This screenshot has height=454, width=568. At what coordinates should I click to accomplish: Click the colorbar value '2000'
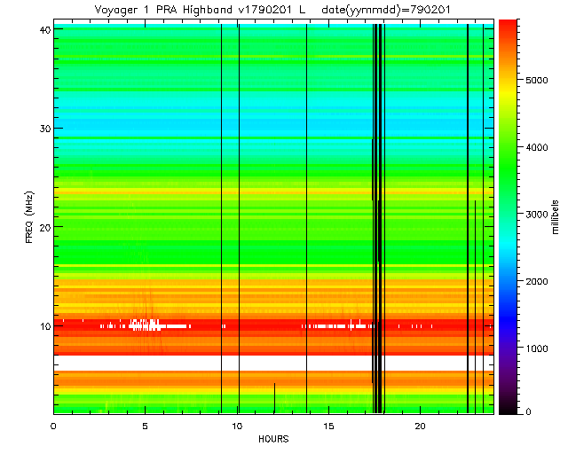coord(536,281)
